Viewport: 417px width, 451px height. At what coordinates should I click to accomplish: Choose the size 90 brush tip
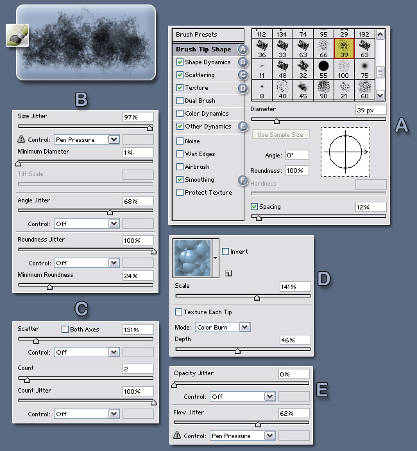pyautogui.click(x=324, y=89)
